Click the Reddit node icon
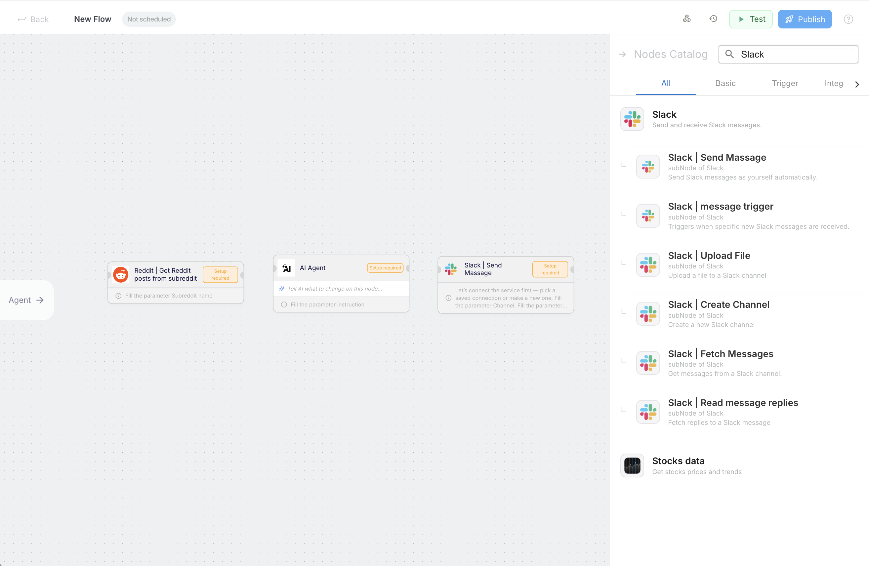The width and height of the screenshot is (869, 566). [121, 275]
